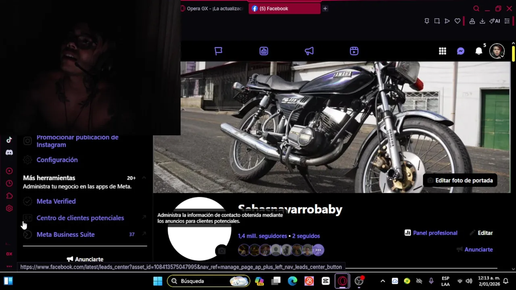Open CapCut from taskbar
Screen dimensions: 516x290
click(326, 281)
